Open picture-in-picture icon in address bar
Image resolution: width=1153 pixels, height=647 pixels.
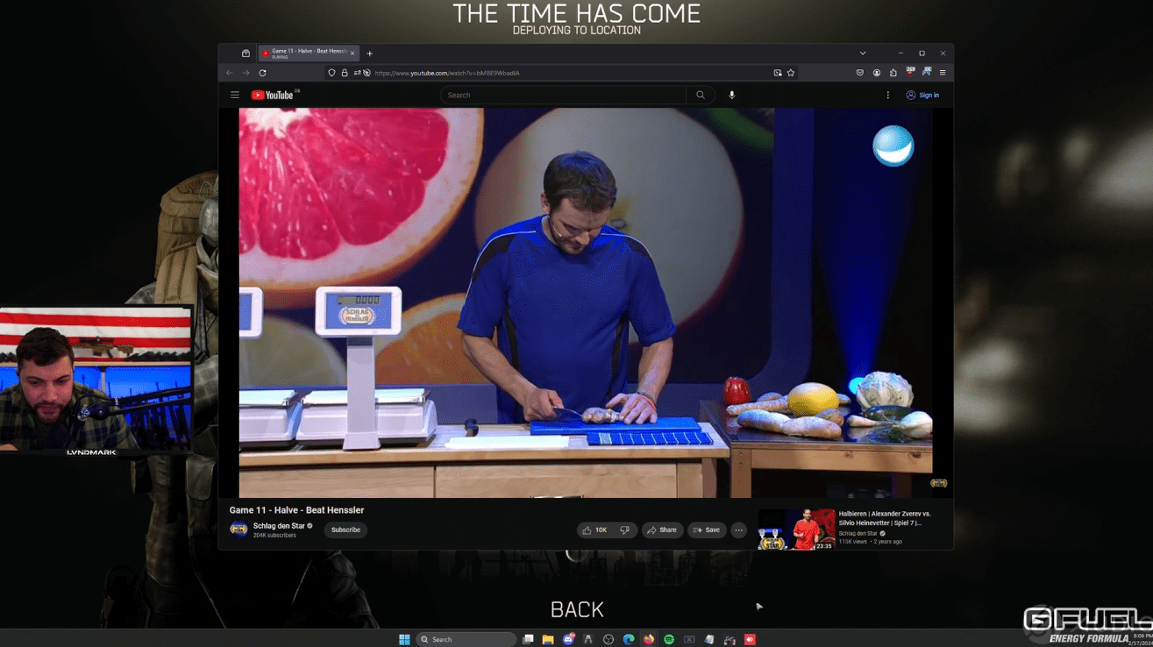(778, 73)
